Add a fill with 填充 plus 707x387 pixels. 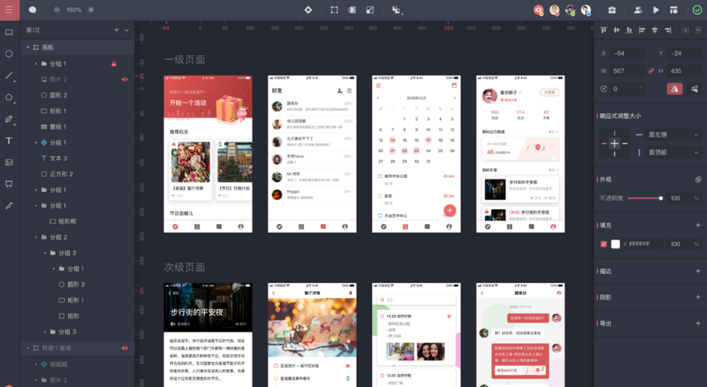[x=698, y=225]
